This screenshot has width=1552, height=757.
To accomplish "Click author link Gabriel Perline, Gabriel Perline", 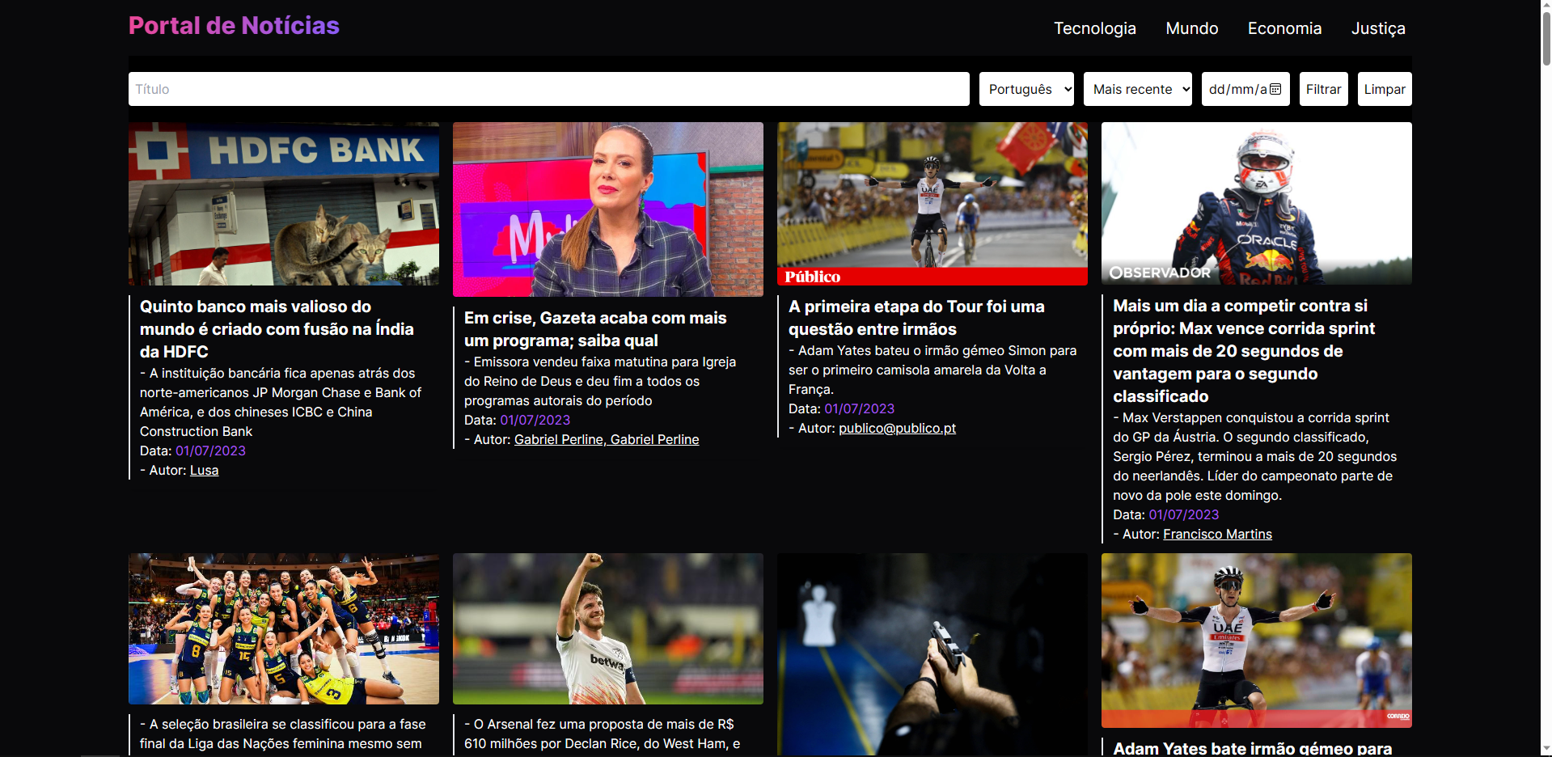I will (x=607, y=439).
